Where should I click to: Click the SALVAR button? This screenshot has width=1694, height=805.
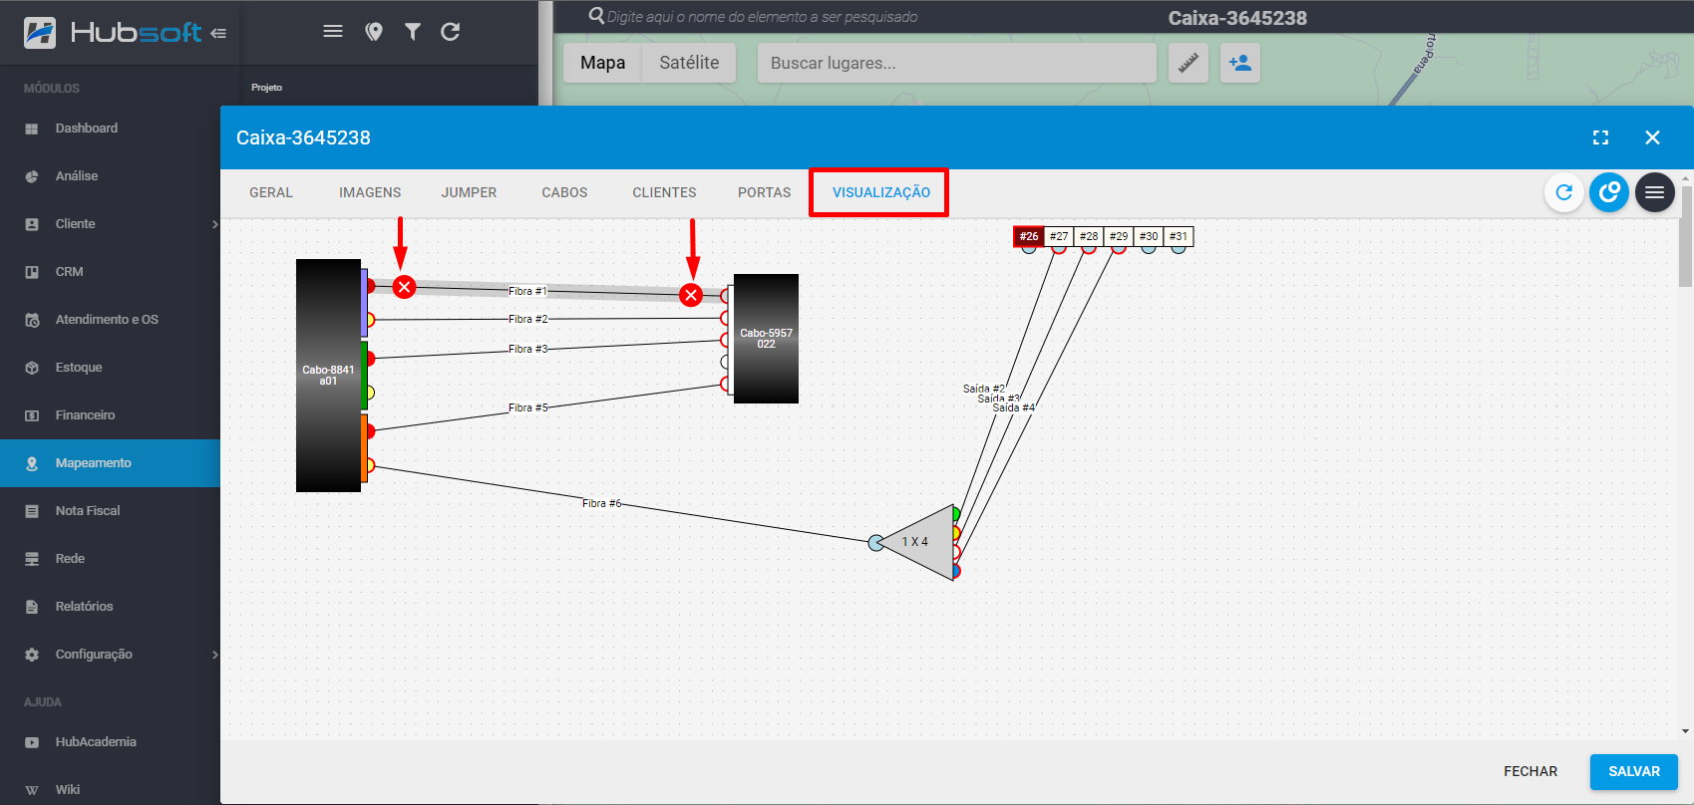point(1633,771)
